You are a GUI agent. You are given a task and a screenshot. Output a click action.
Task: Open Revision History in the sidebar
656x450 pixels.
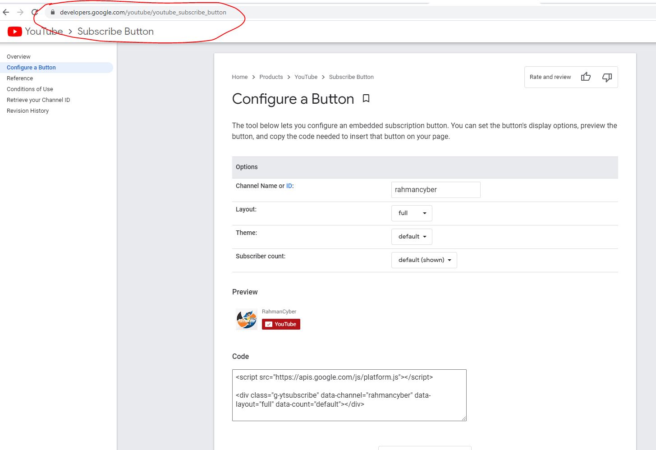click(x=28, y=111)
